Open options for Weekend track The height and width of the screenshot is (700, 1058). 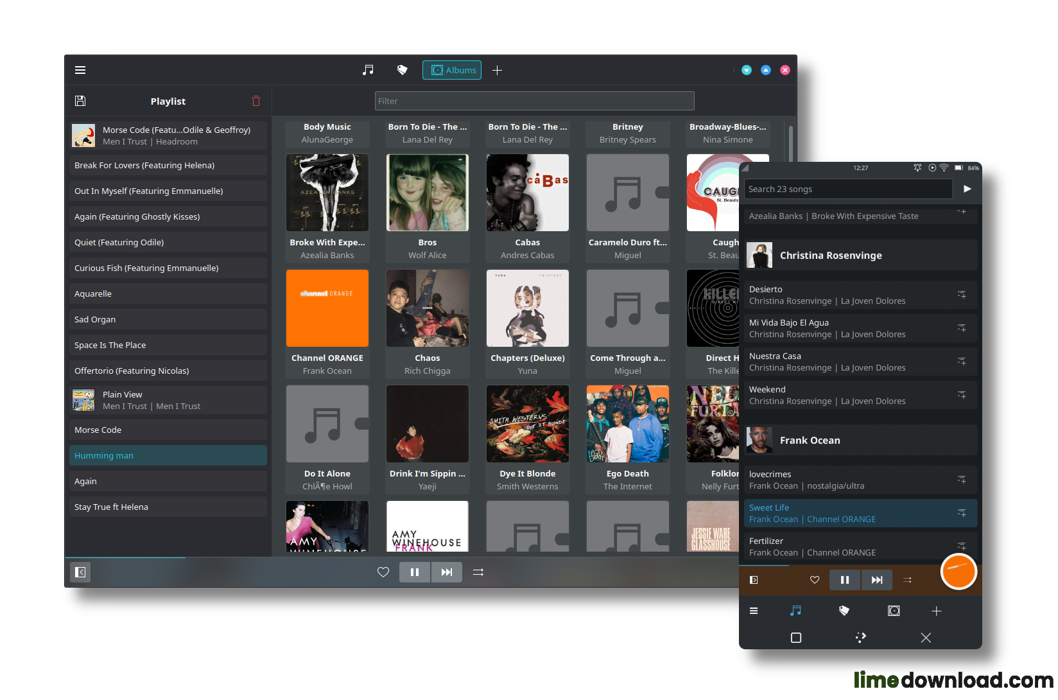point(962,395)
